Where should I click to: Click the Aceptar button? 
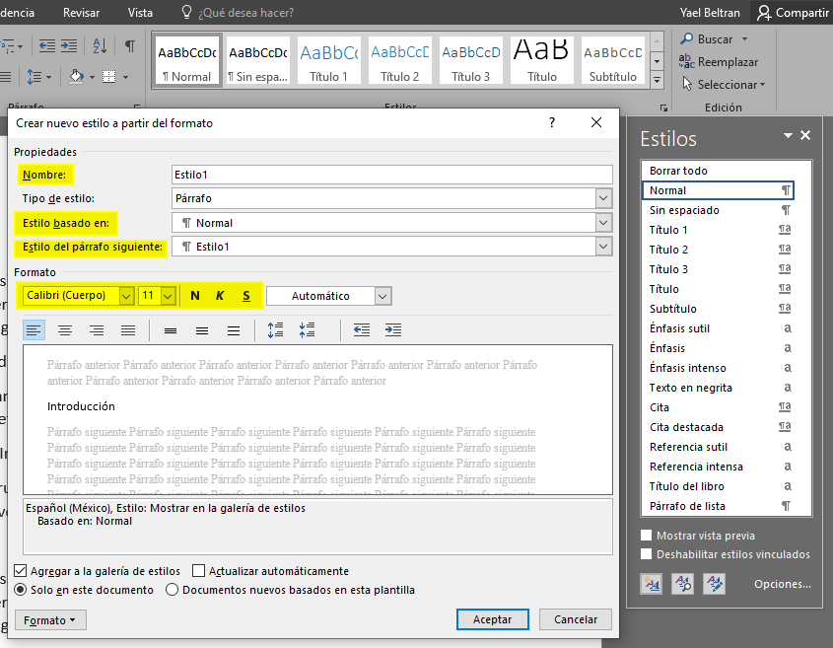tap(493, 619)
